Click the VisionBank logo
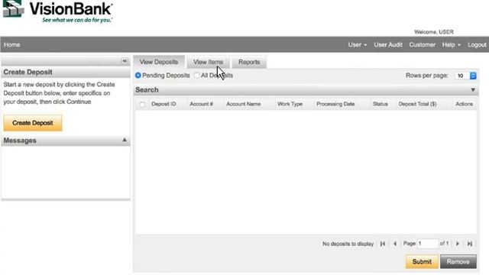The height and width of the screenshot is (275, 489). (58, 11)
